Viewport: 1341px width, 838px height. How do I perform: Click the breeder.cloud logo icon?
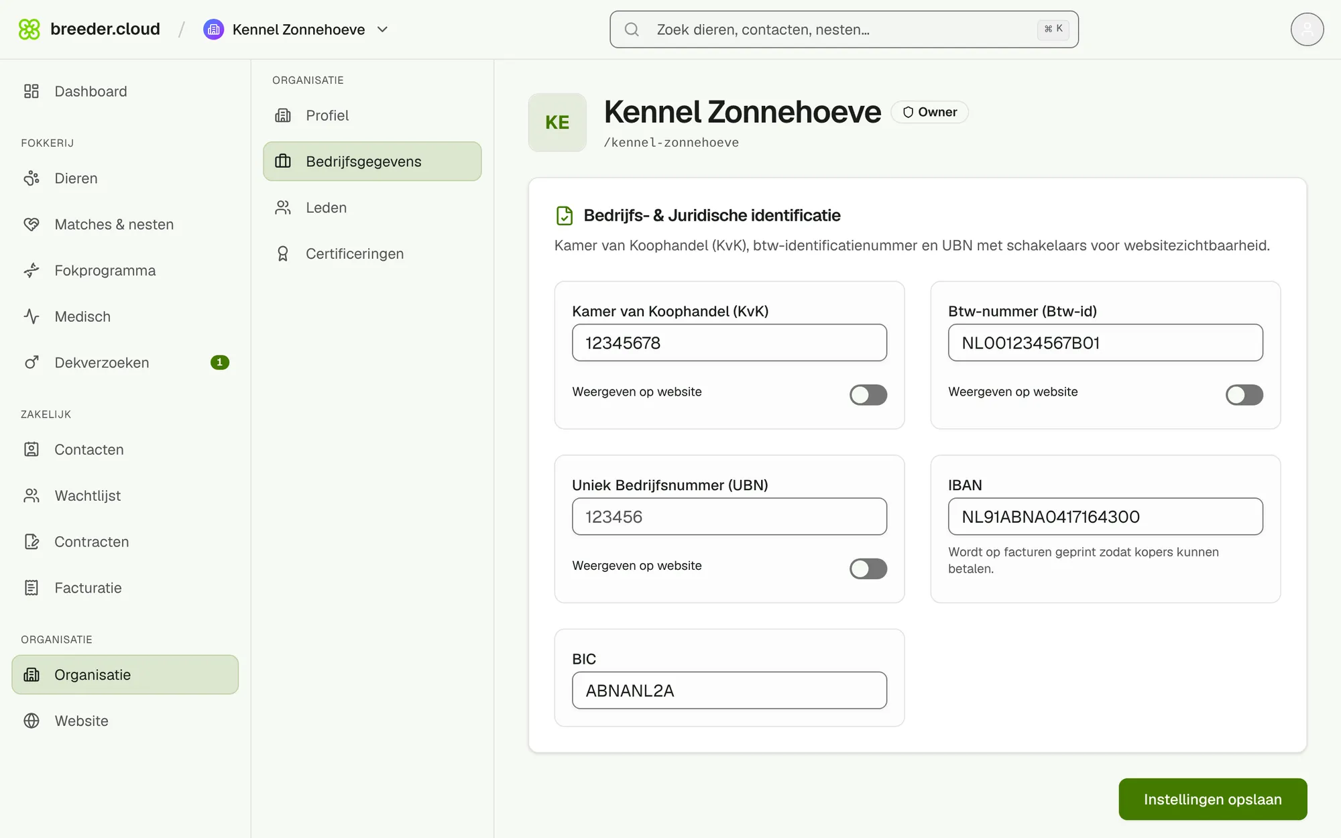pos(30,29)
